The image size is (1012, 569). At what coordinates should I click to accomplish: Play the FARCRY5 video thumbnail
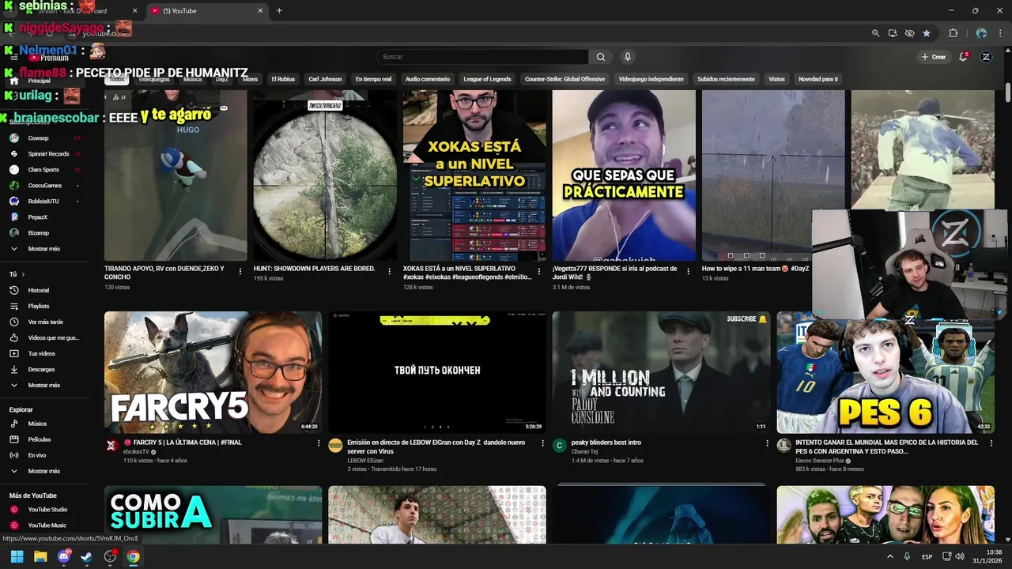click(213, 372)
